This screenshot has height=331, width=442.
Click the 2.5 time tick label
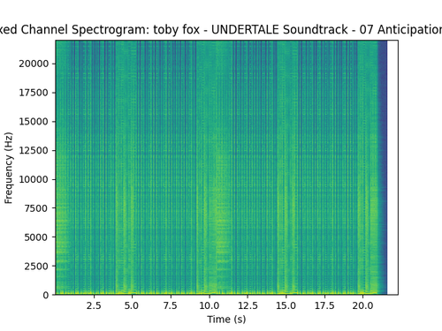pyautogui.click(x=94, y=305)
